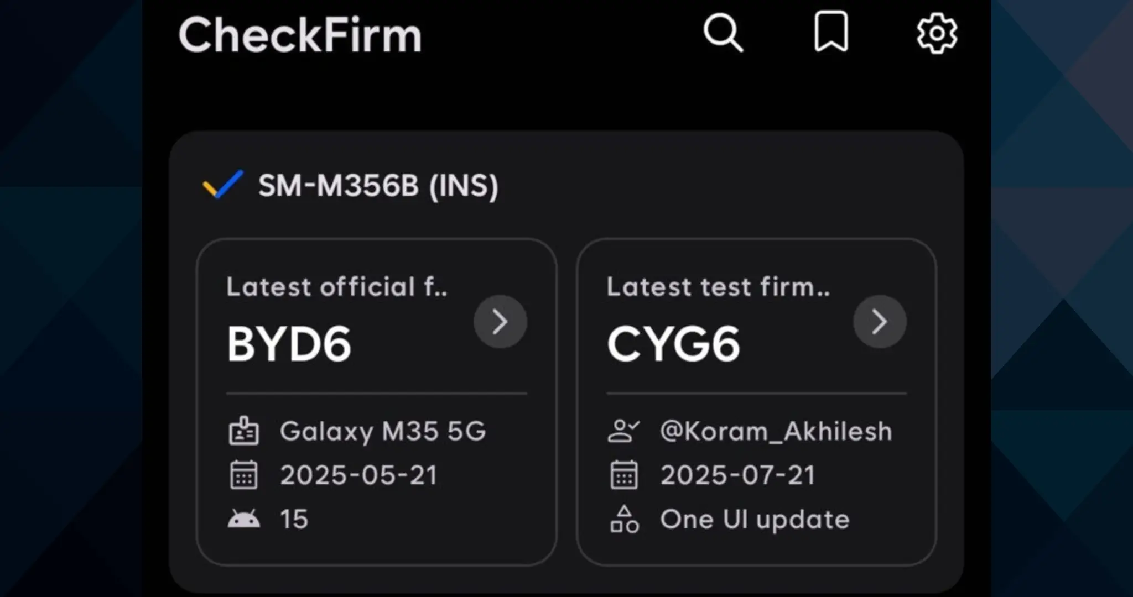Click the shapes icon beside One UI update
Screen dimensions: 1133x597
(x=624, y=519)
